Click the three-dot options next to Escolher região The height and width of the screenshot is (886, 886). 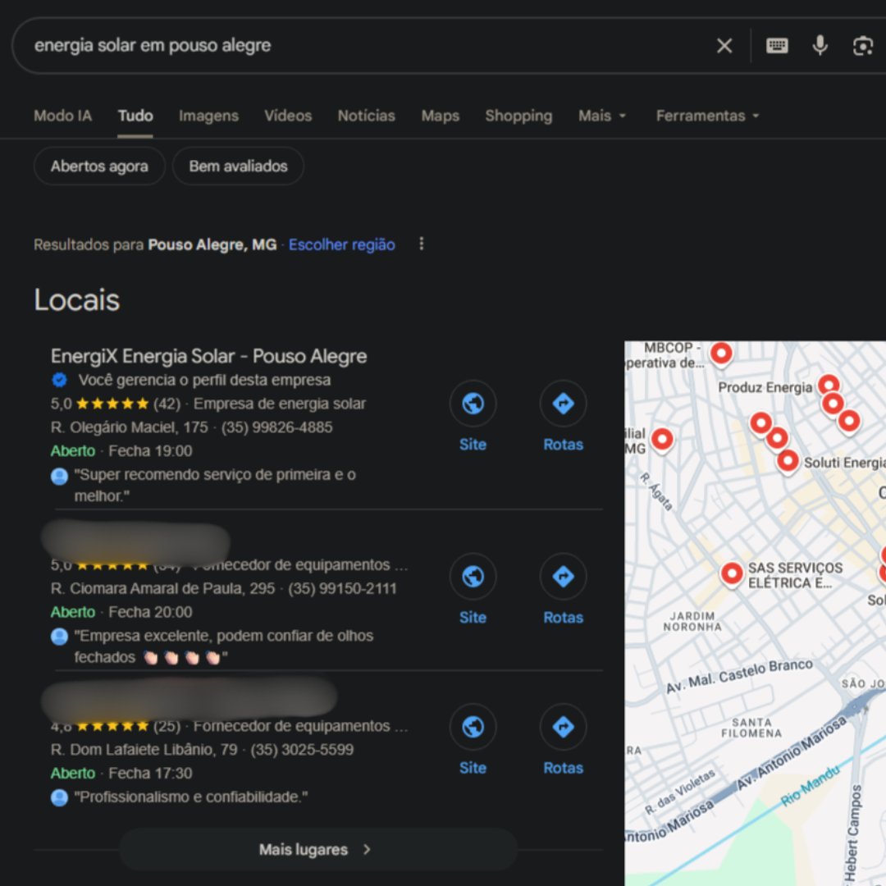[422, 244]
